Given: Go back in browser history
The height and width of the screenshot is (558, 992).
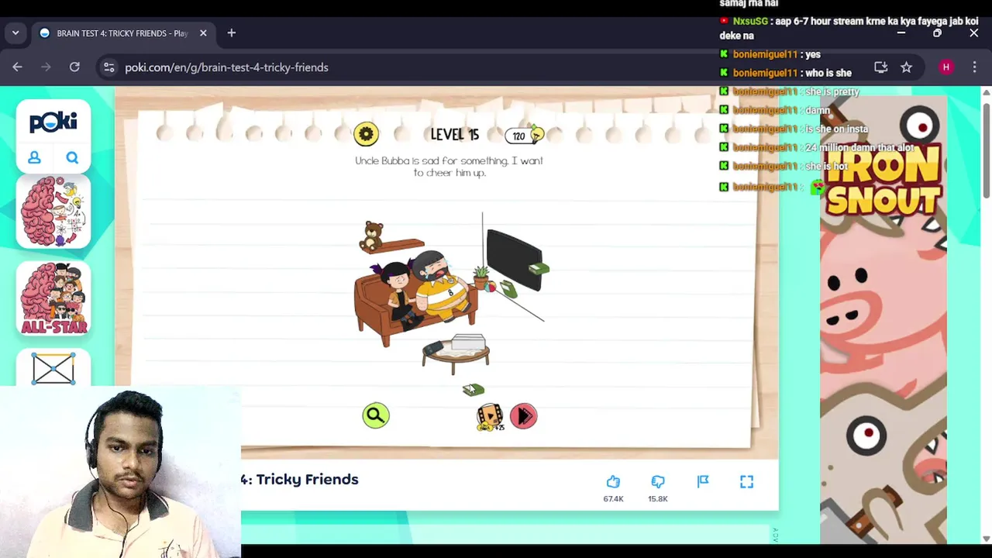Looking at the screenshot, I should pos(17,67).
